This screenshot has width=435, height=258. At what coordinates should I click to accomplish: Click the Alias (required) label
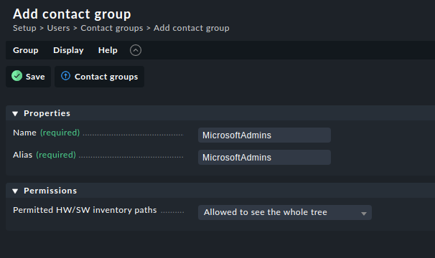(x=45, y=155)
